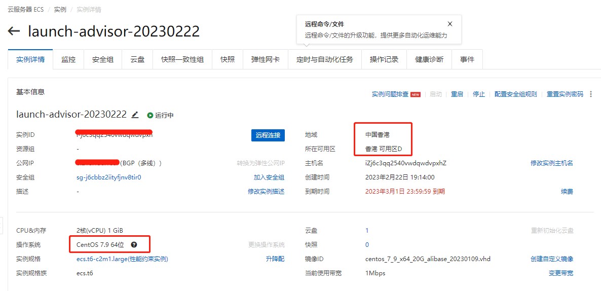Close the remote command popup
Screen dimensions: 601x291
(x=450, y=24)
